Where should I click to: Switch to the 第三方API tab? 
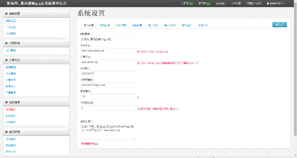pos(170,25)
